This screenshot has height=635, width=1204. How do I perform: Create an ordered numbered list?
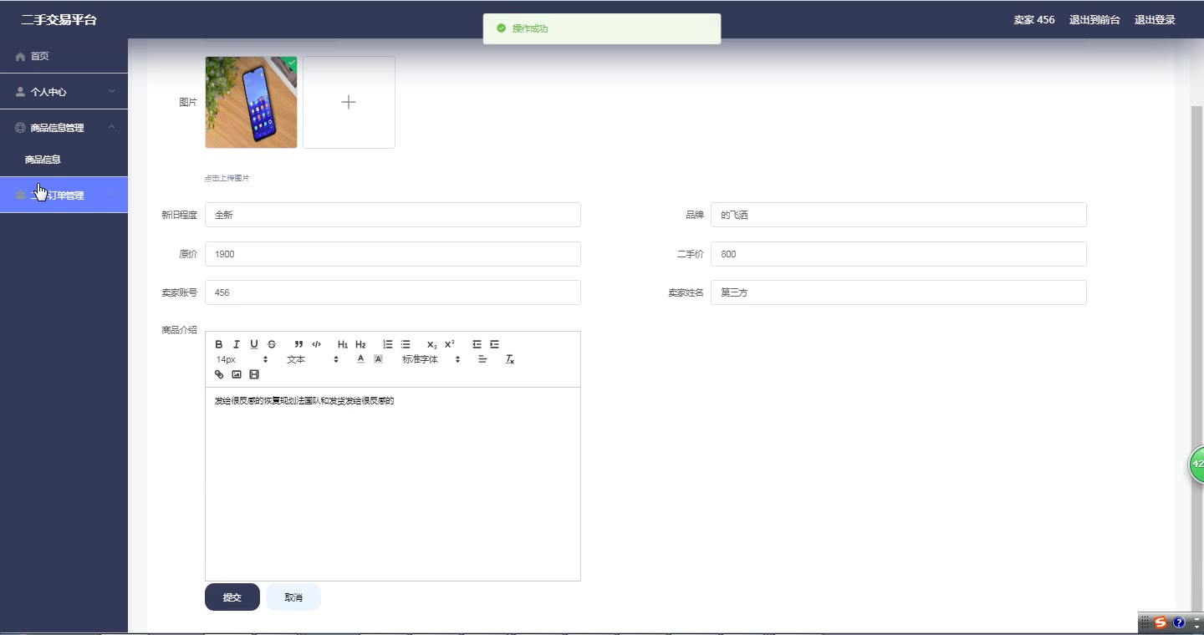[388, 344]
